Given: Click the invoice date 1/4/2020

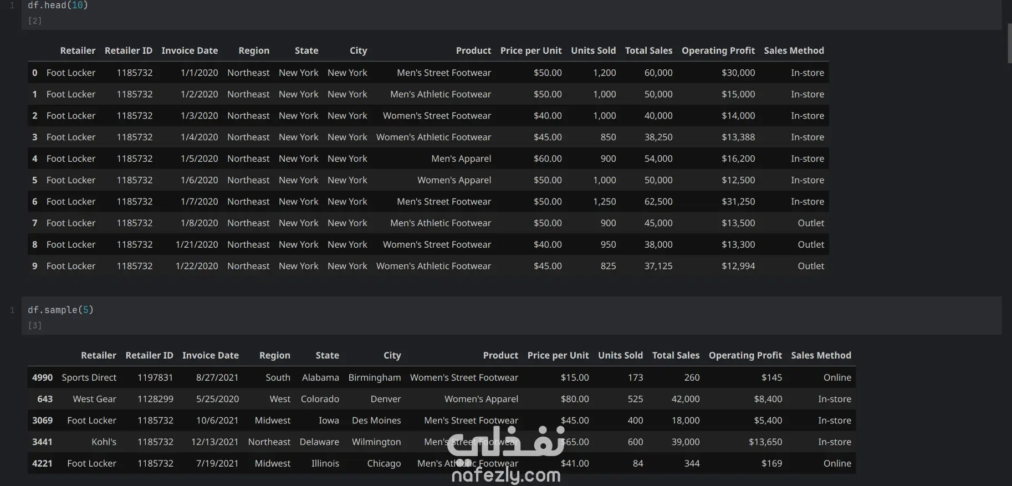Looking at the screenshot, I should click(x=200, y=137).
